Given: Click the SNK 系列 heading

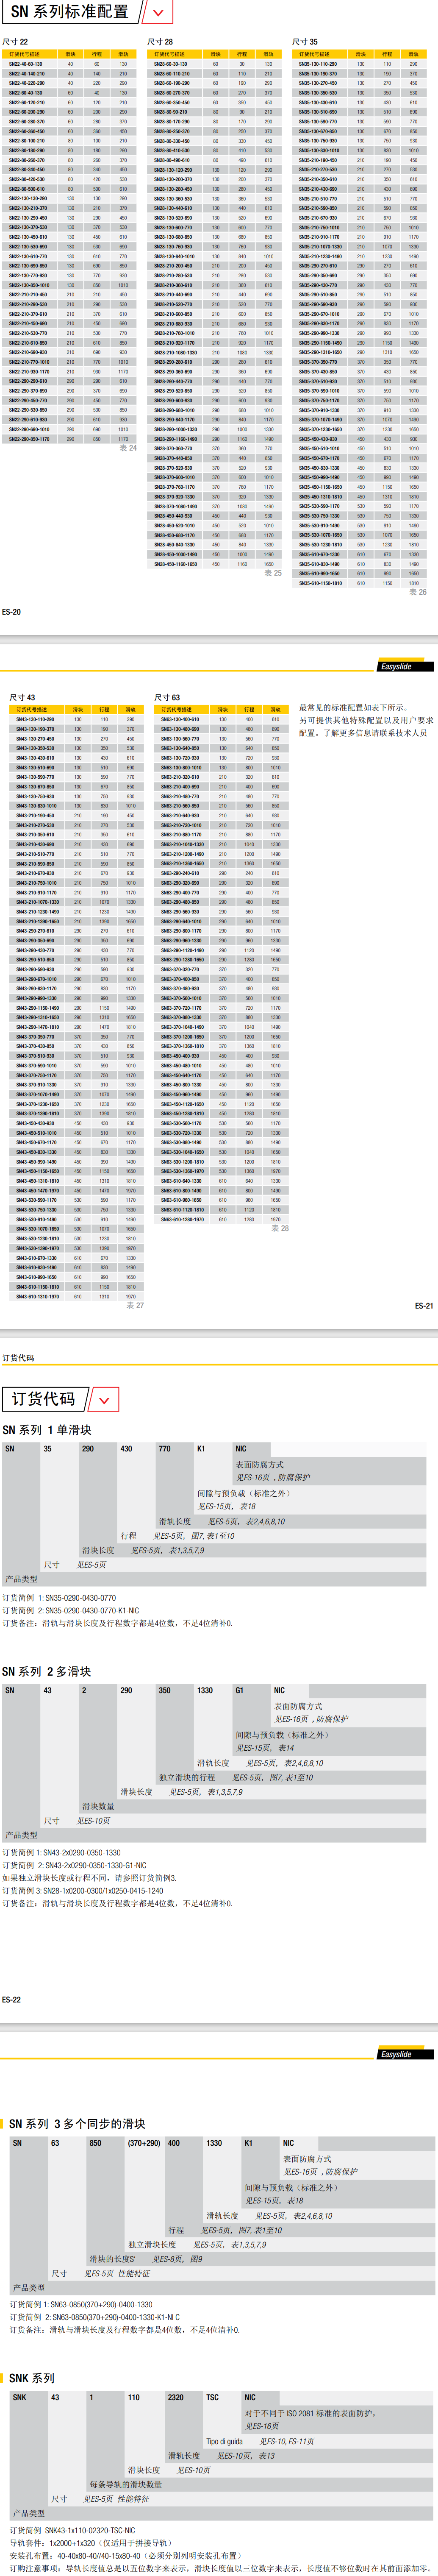Looking at the screenshot, I should tap(32, 2378).
